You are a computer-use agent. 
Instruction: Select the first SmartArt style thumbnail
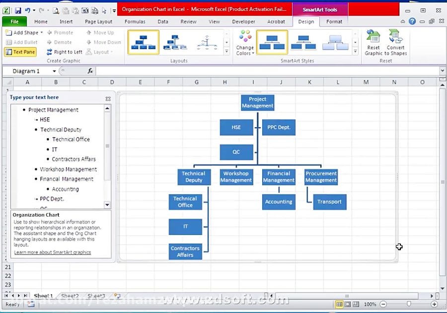click(272, 42)
